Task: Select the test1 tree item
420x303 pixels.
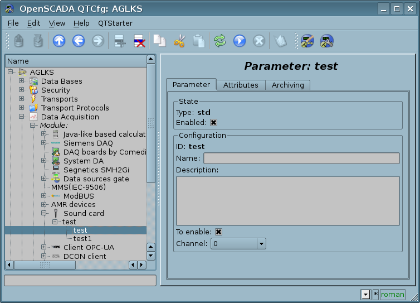Action: tap(82, 238)
